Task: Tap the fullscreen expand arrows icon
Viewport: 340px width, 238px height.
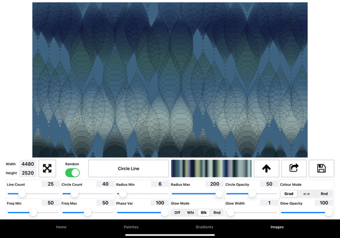Action: (x=47, y=169)
